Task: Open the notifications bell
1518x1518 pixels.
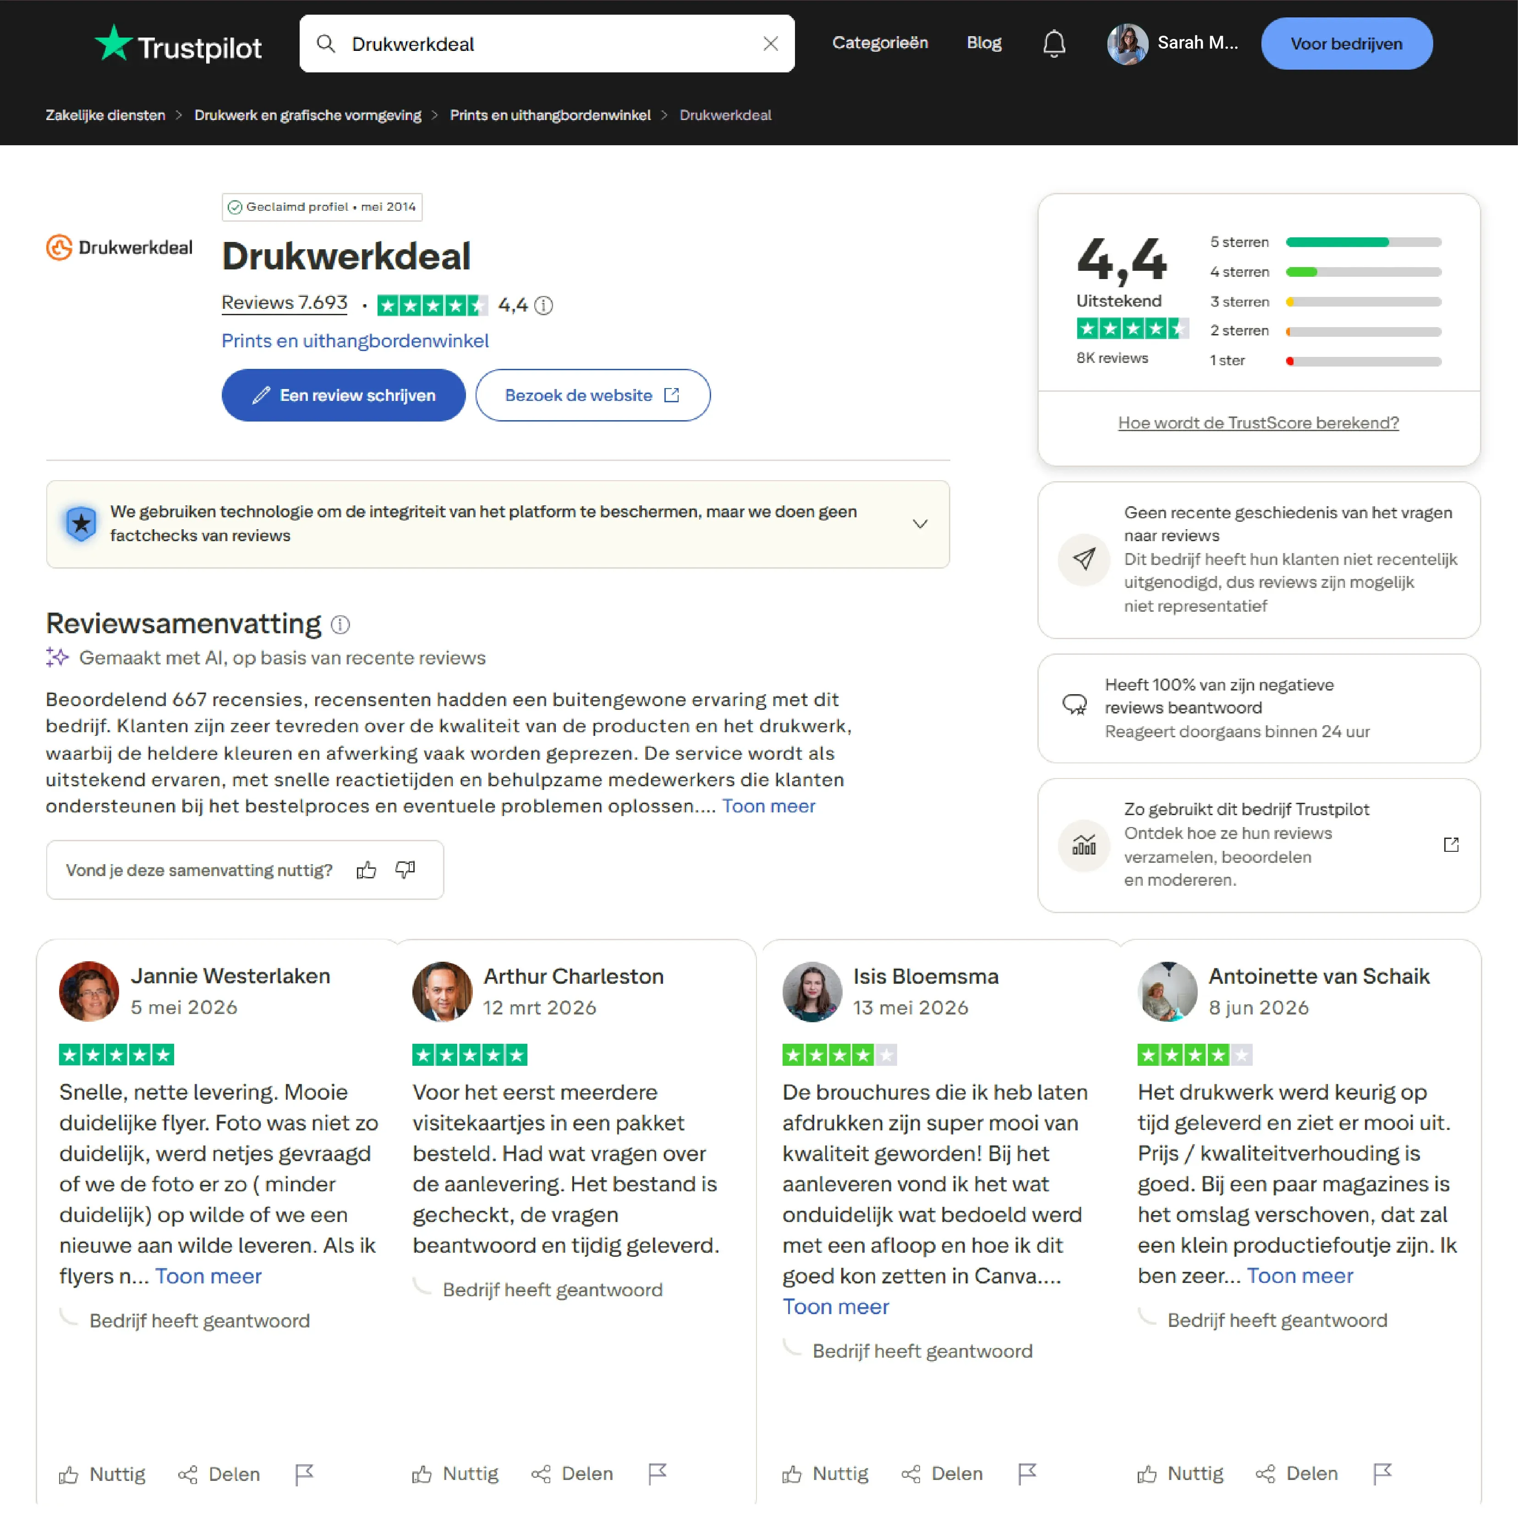Action: coord(1054,44)
